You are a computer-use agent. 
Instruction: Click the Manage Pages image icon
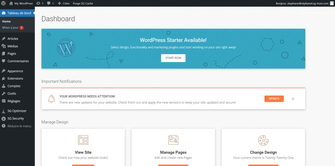[173, 140]
